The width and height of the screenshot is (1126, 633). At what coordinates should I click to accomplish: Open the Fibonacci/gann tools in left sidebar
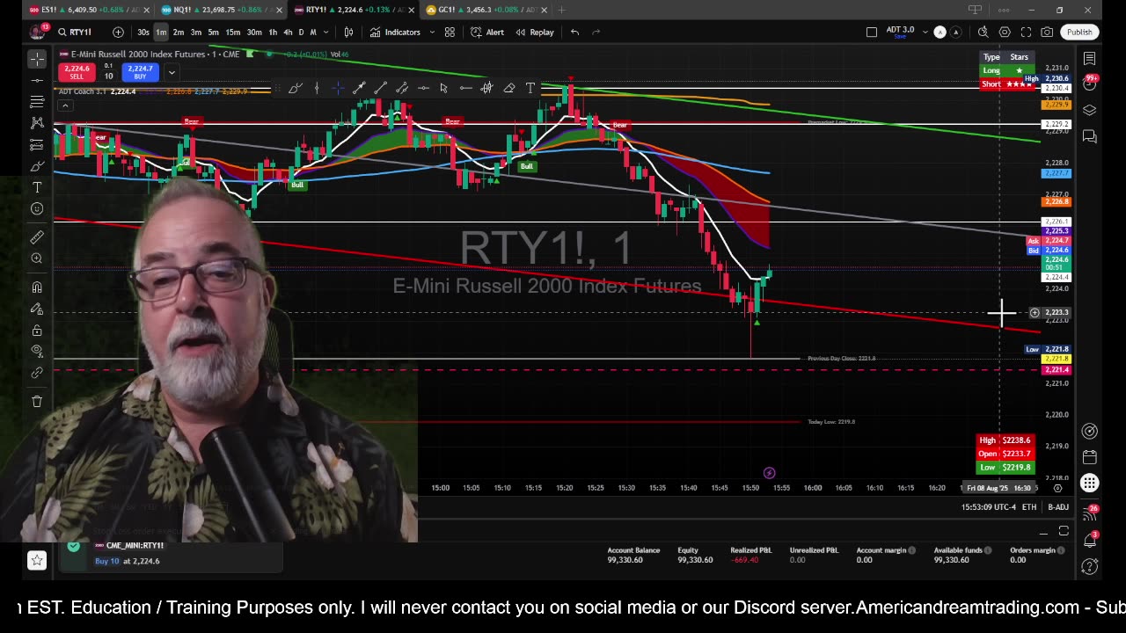click(37, 102)
